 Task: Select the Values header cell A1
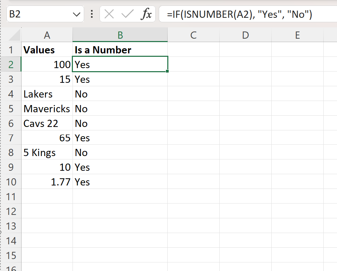coord(47,50)
